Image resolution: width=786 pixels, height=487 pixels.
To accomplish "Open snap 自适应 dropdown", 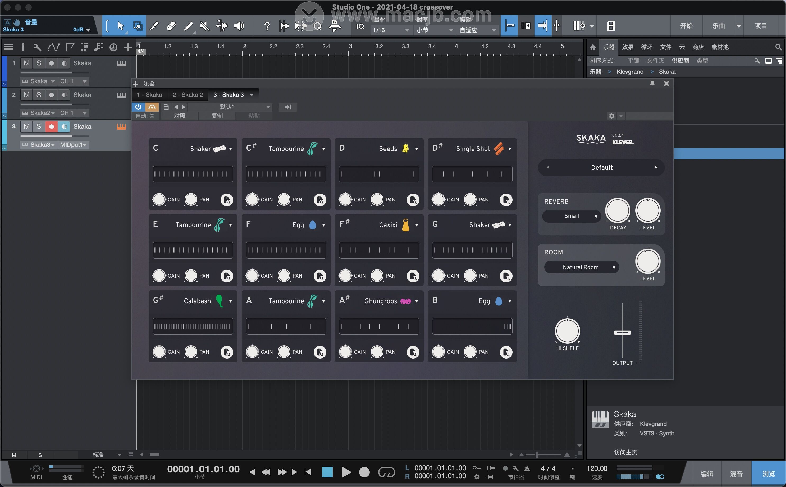I will coord(478,30).
